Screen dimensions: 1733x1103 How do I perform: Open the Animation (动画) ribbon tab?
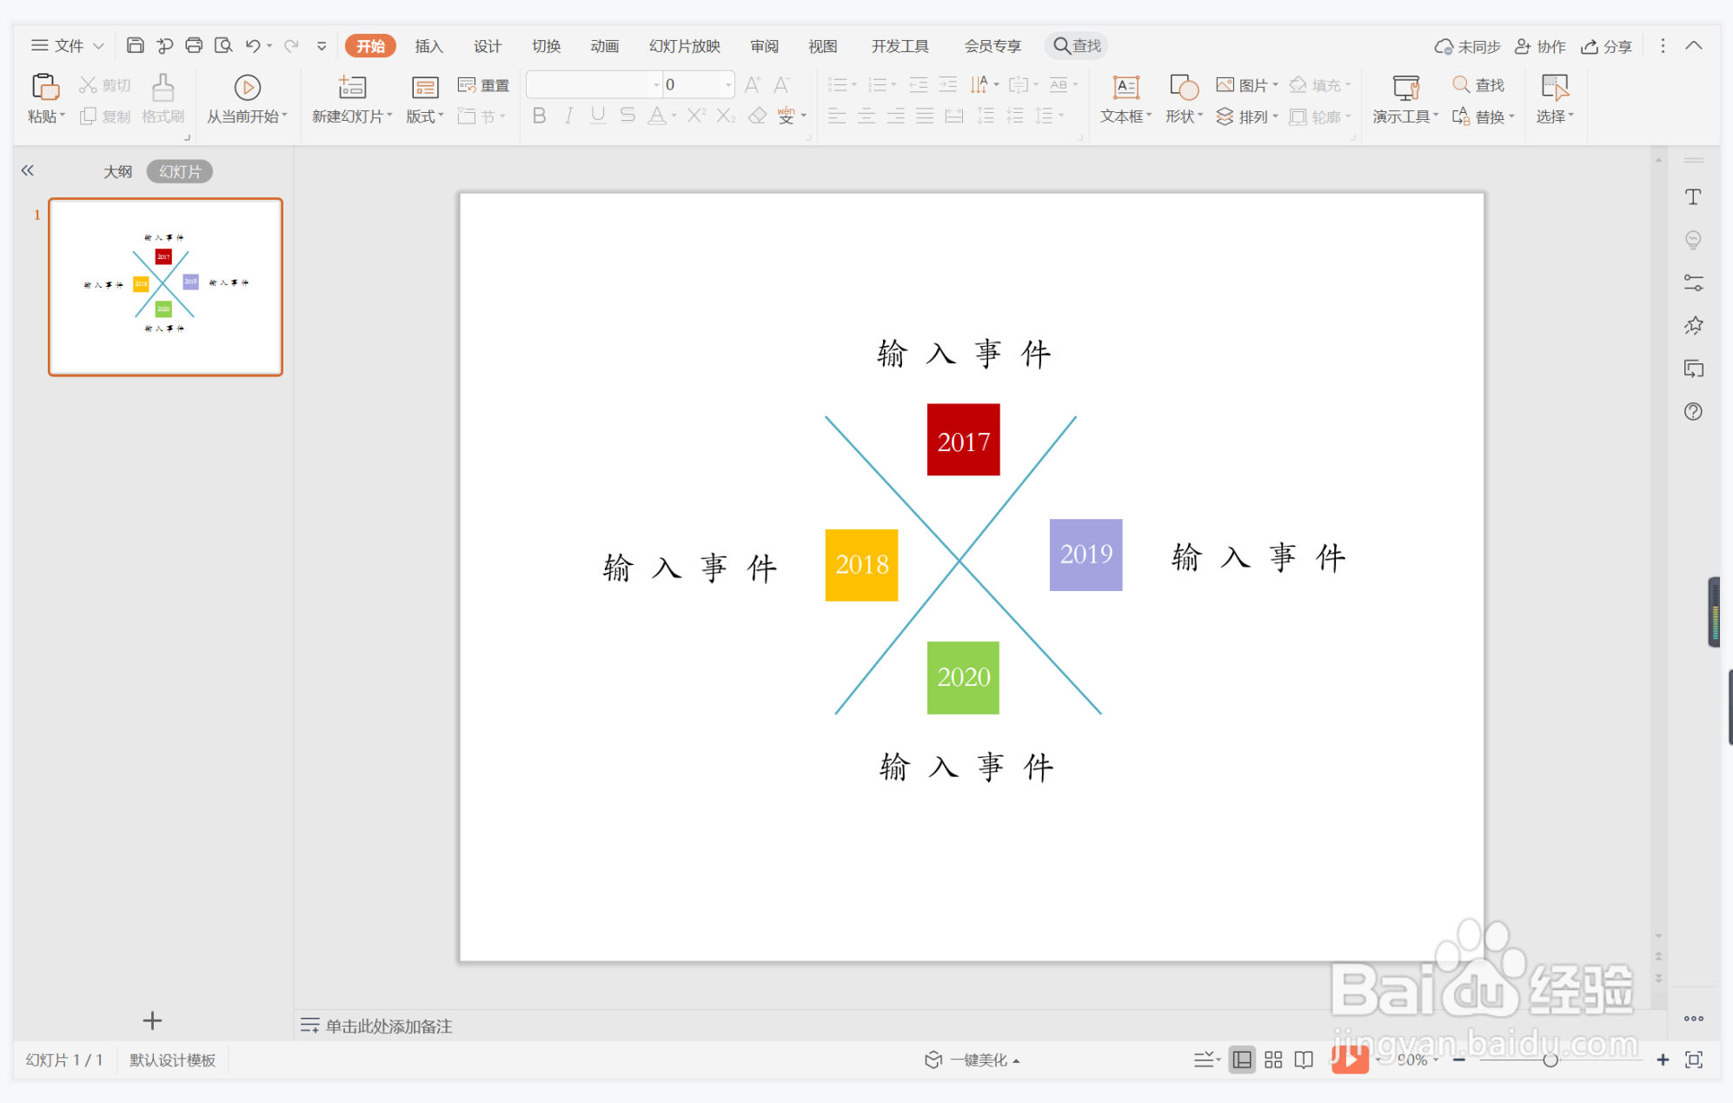604,46
